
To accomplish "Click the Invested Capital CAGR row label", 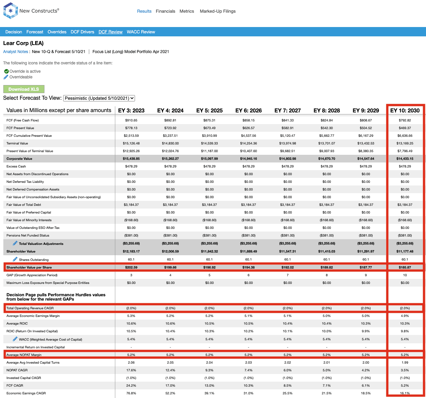I will tap(24, 378).
